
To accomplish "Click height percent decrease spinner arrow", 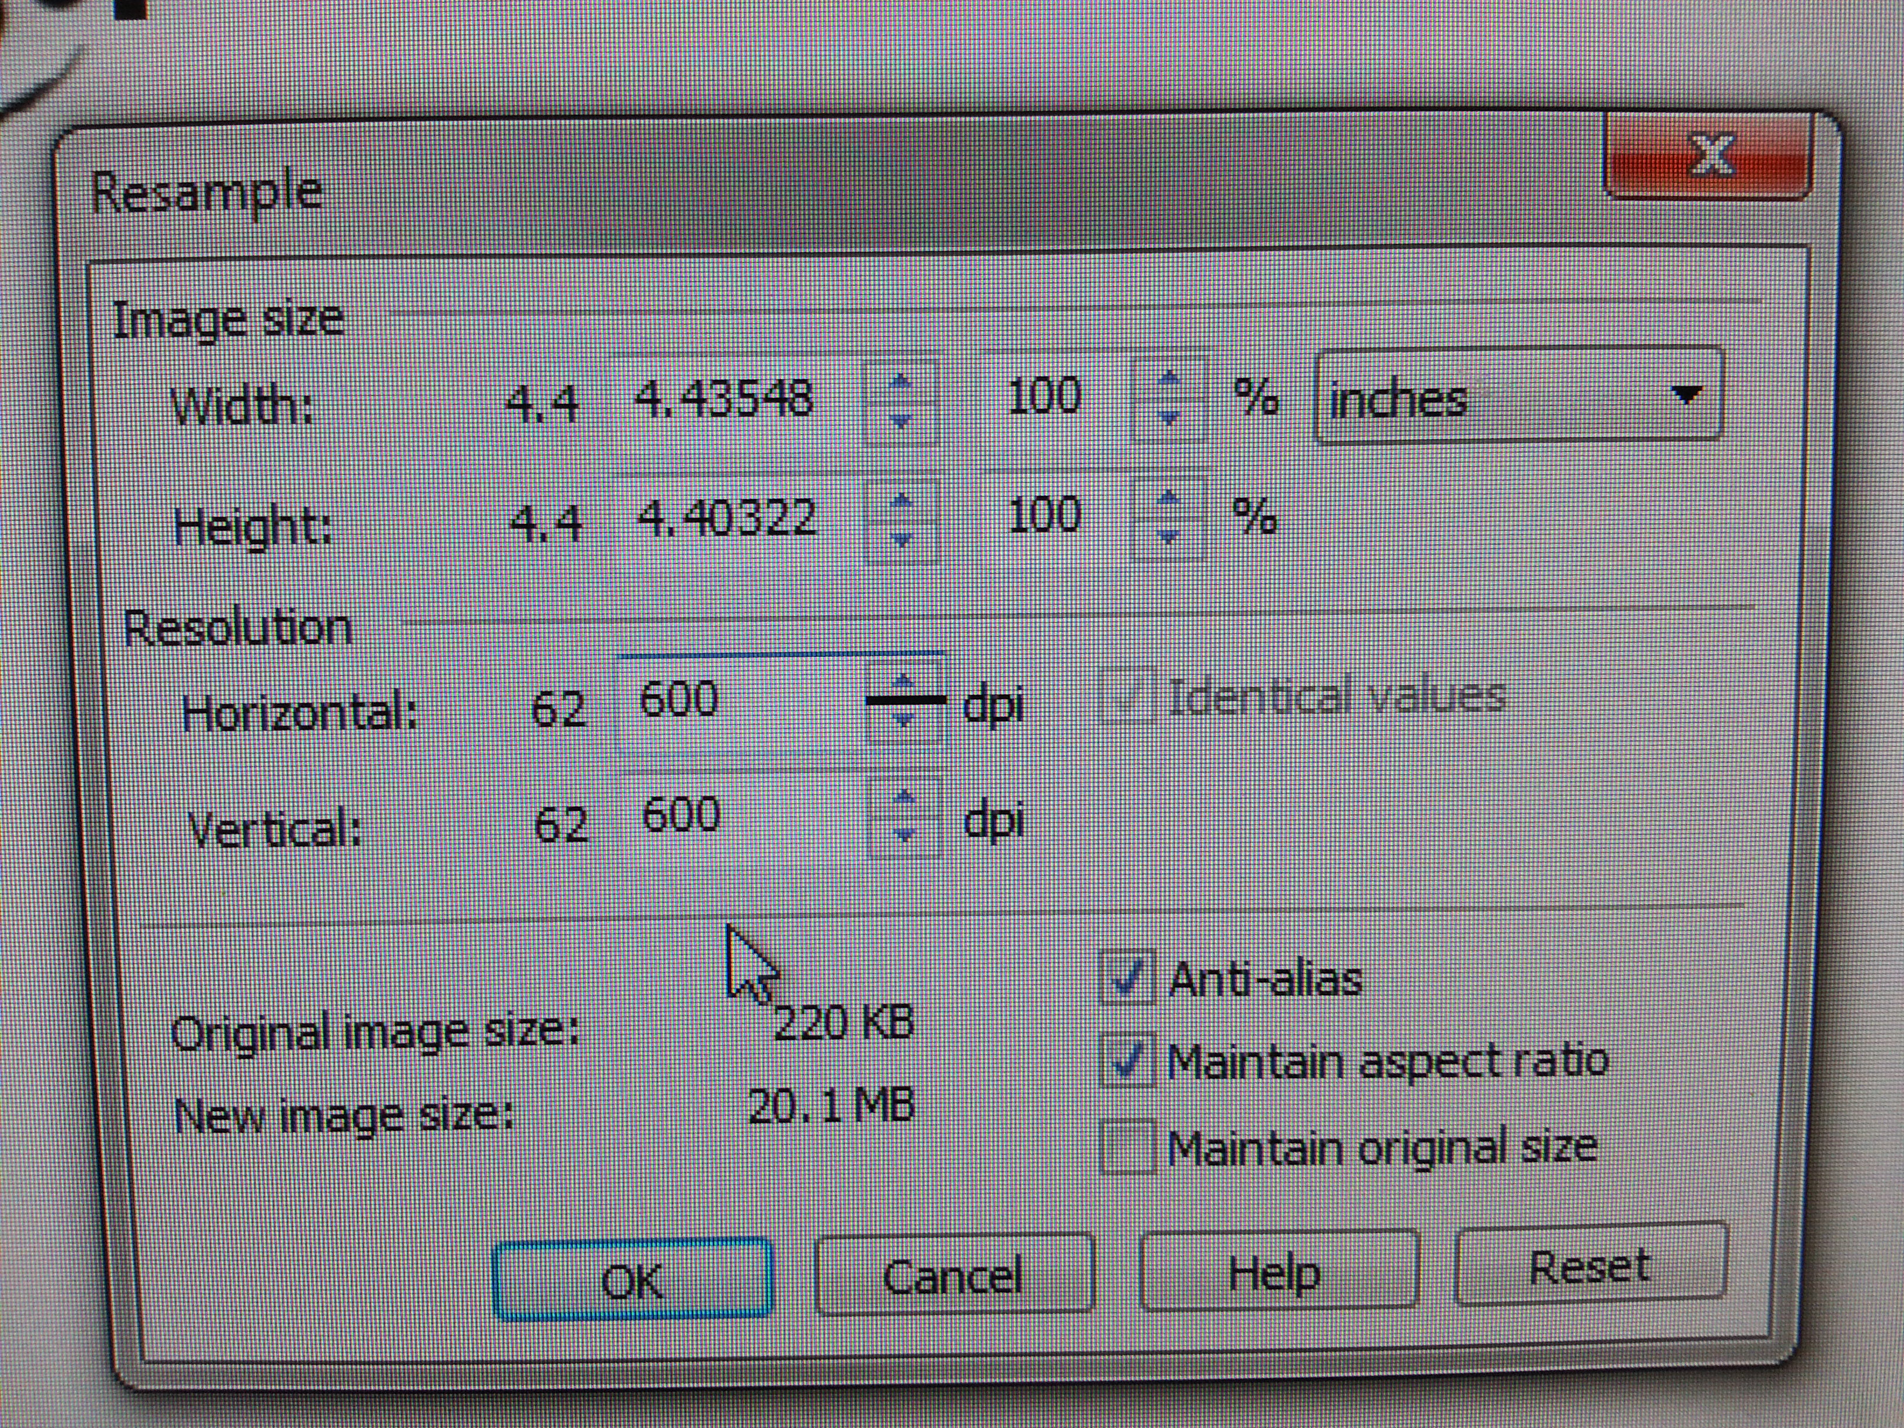I will pyautogui.click(x=1168, y=537).
